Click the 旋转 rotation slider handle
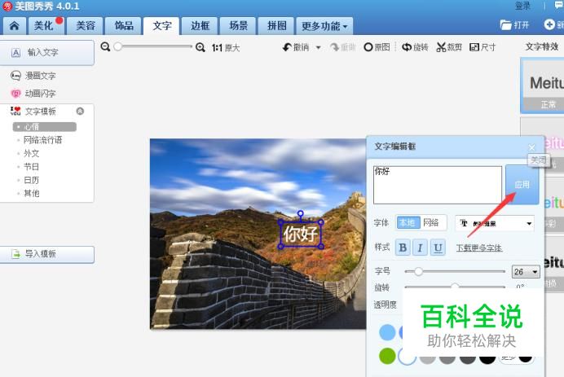Screen dimensions: 564x377 point(455,287)
